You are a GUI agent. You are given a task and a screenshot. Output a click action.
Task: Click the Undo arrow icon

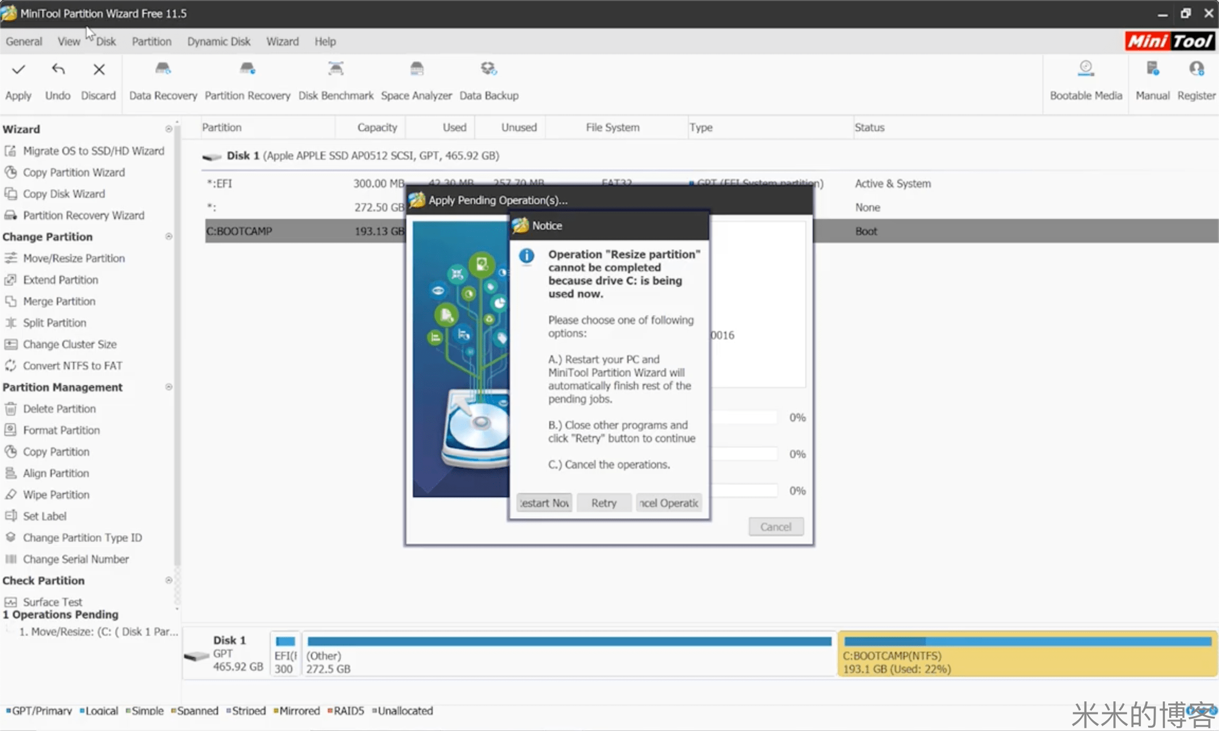(58, 70)
